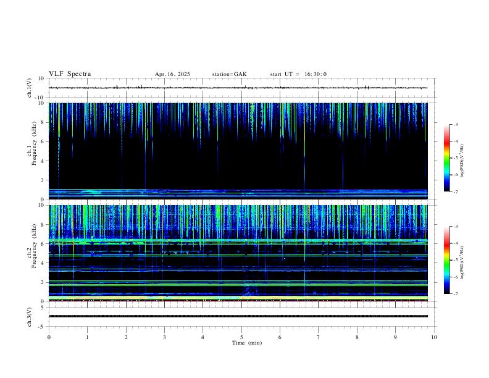Image resolution: width=489 pixels, height=378 pixels.
Task: Click the "8" kHz tick of ch.2 spectrogram
Action: tap(43, 225)
